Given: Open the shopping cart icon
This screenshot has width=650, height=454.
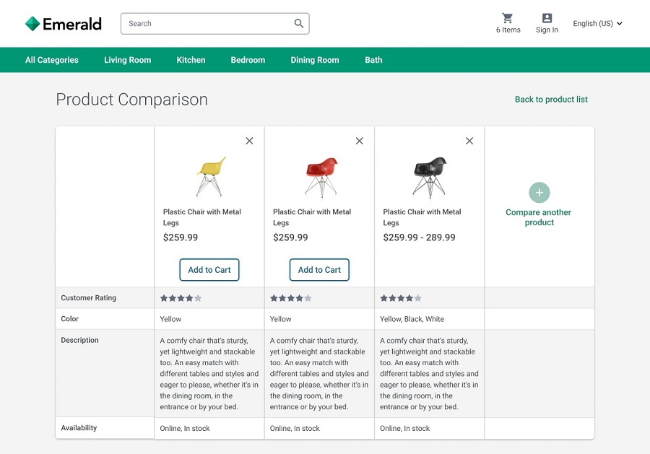Looking at the screenshot, I should (508, 18).
